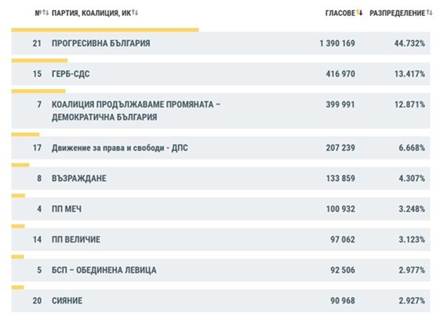Click the yellow result bar above ГЕРБ-СДС
This screenshot has height=316, width=440.
point(40,61)
